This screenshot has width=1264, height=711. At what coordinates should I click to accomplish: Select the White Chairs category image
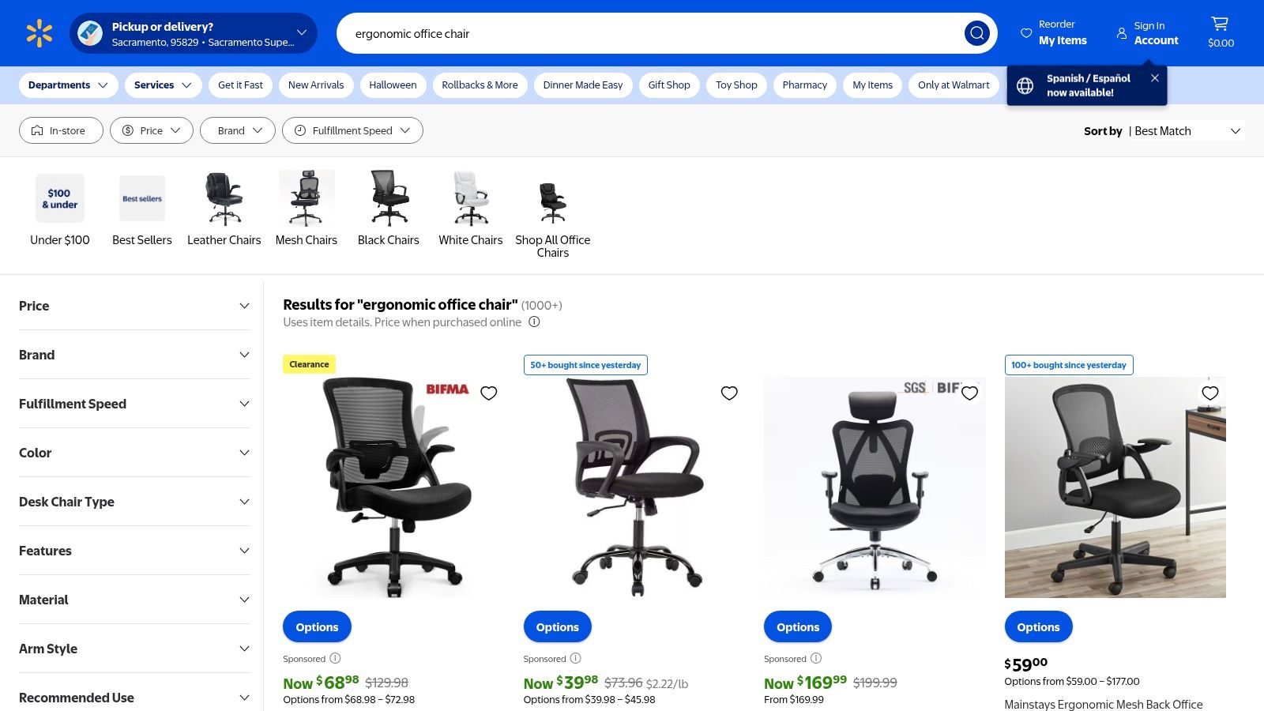471,198
